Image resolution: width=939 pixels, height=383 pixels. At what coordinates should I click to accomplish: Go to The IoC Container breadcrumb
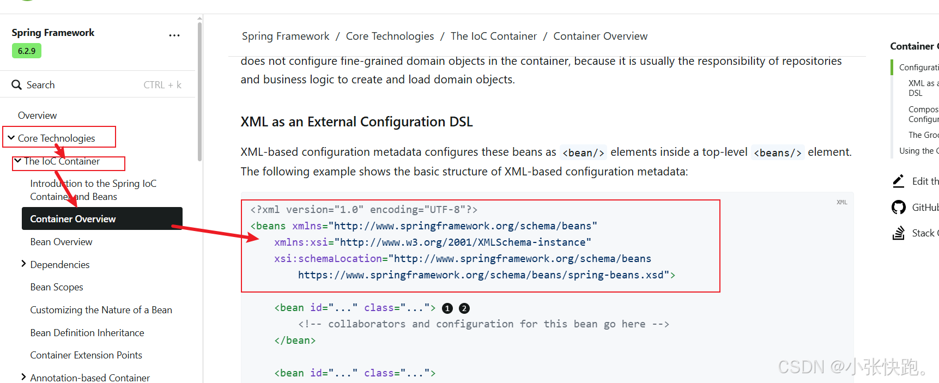coord(494,36)
